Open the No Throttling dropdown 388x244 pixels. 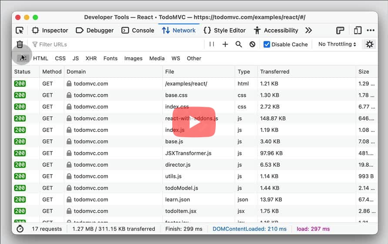[x=337, y=44]
